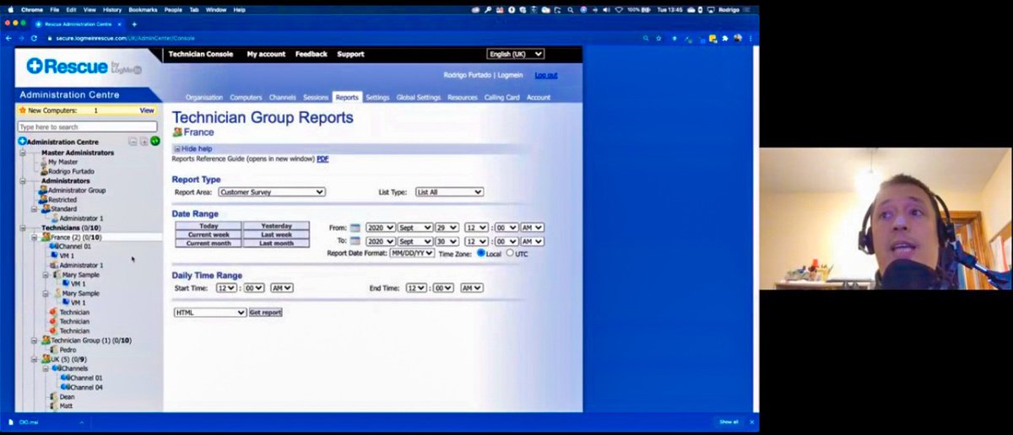1013x435 pixels.
Task: Open the Report Area dropdown
Action: (271, 192)
